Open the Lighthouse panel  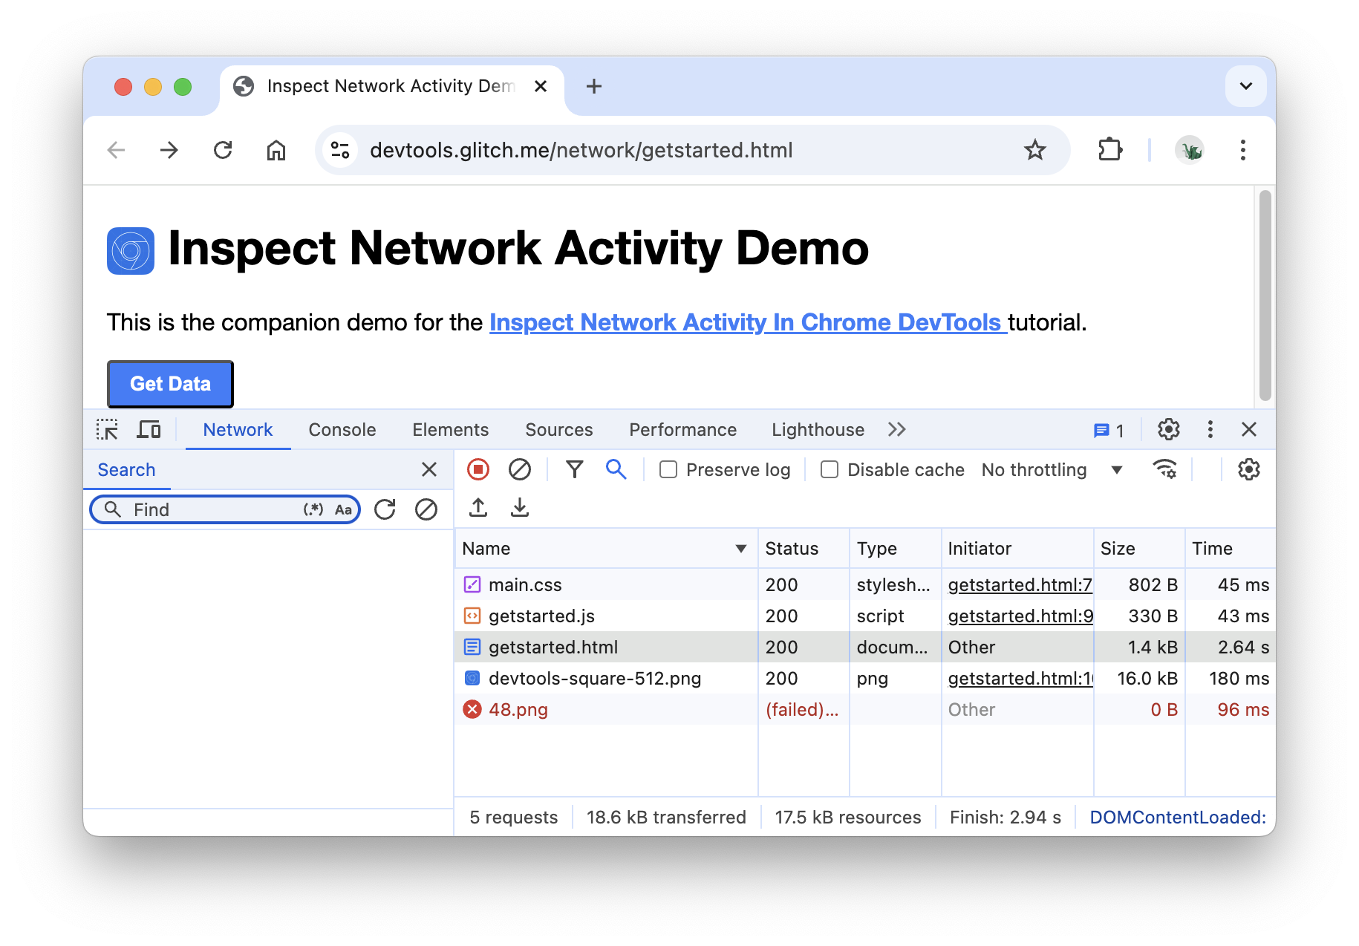click(817, 429)
